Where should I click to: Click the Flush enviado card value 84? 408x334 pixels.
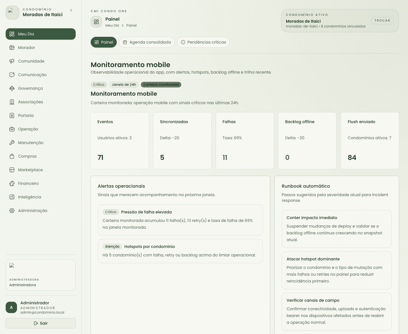point(352,158)
